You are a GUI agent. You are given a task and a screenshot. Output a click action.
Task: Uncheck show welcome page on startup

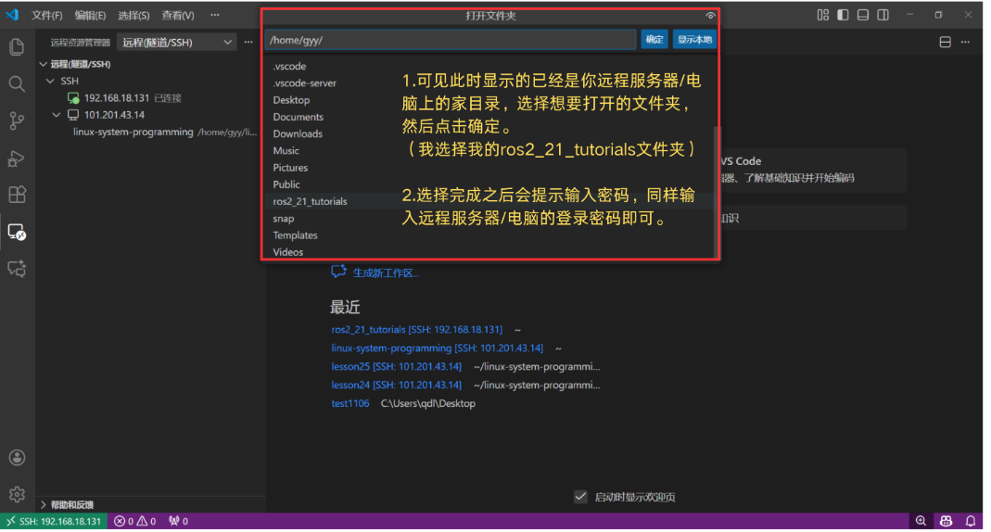pos(581,497)
